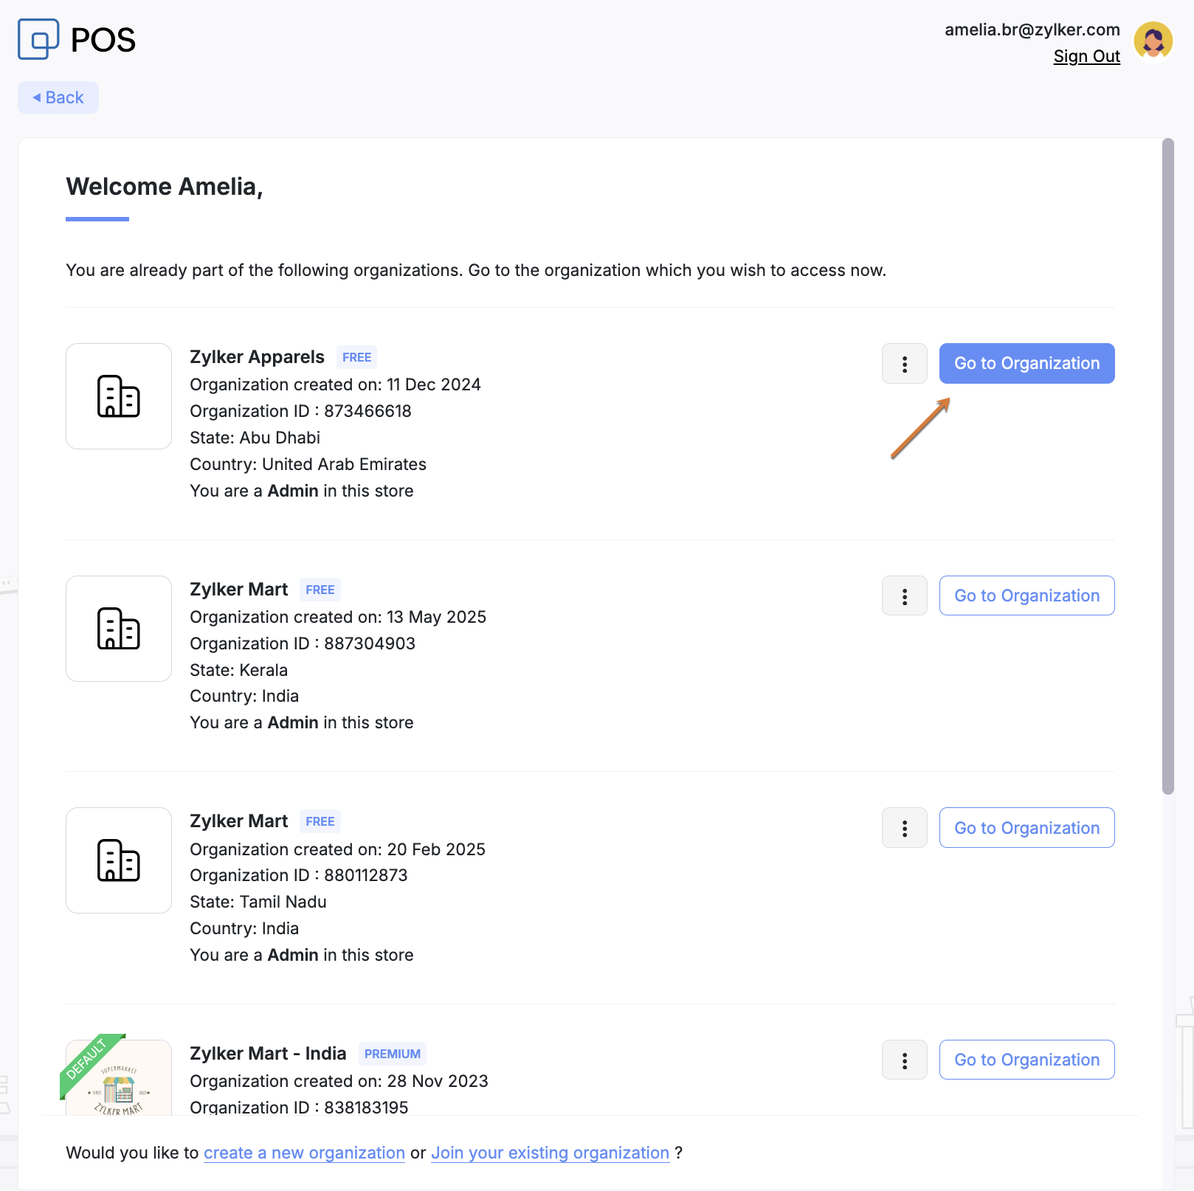Screen dimensions: 1194x1191
Task: Click the user profile avatar
Action: click(x=1153, y=41)
